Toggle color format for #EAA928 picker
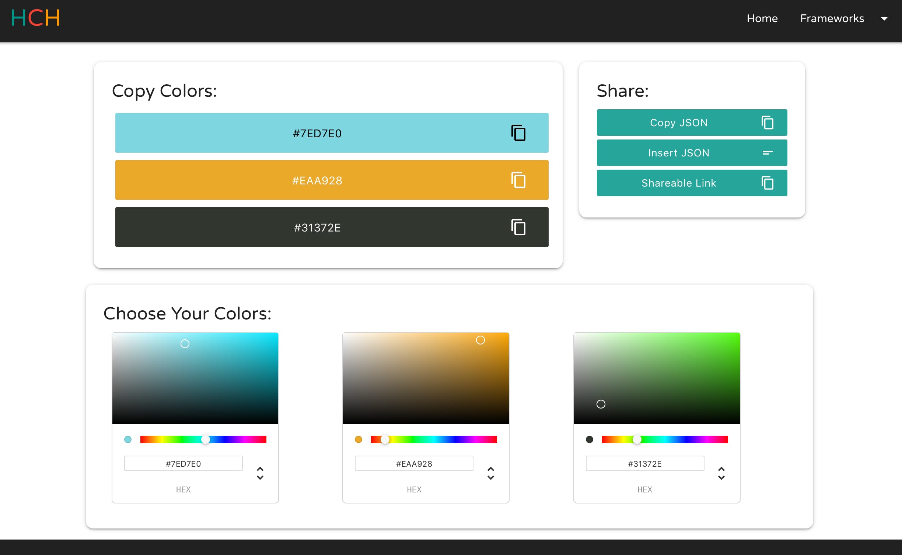 tap(491, 473)
